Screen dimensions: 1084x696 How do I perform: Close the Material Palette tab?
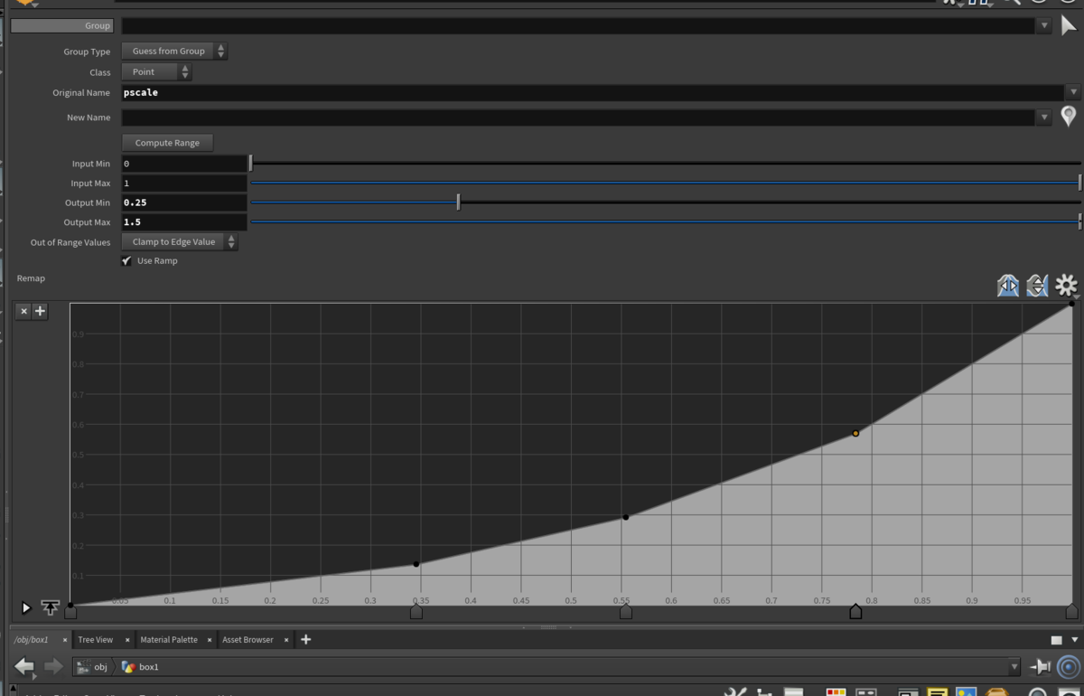coord(210,640)
